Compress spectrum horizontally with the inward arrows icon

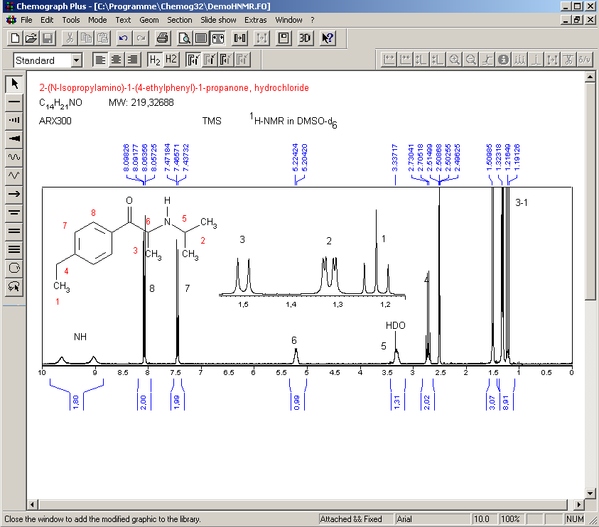[x=406, y=60]
